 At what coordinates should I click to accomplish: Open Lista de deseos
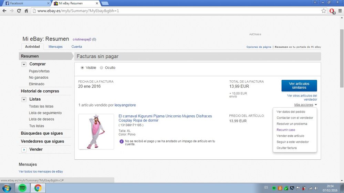click(x=41, y=119)
